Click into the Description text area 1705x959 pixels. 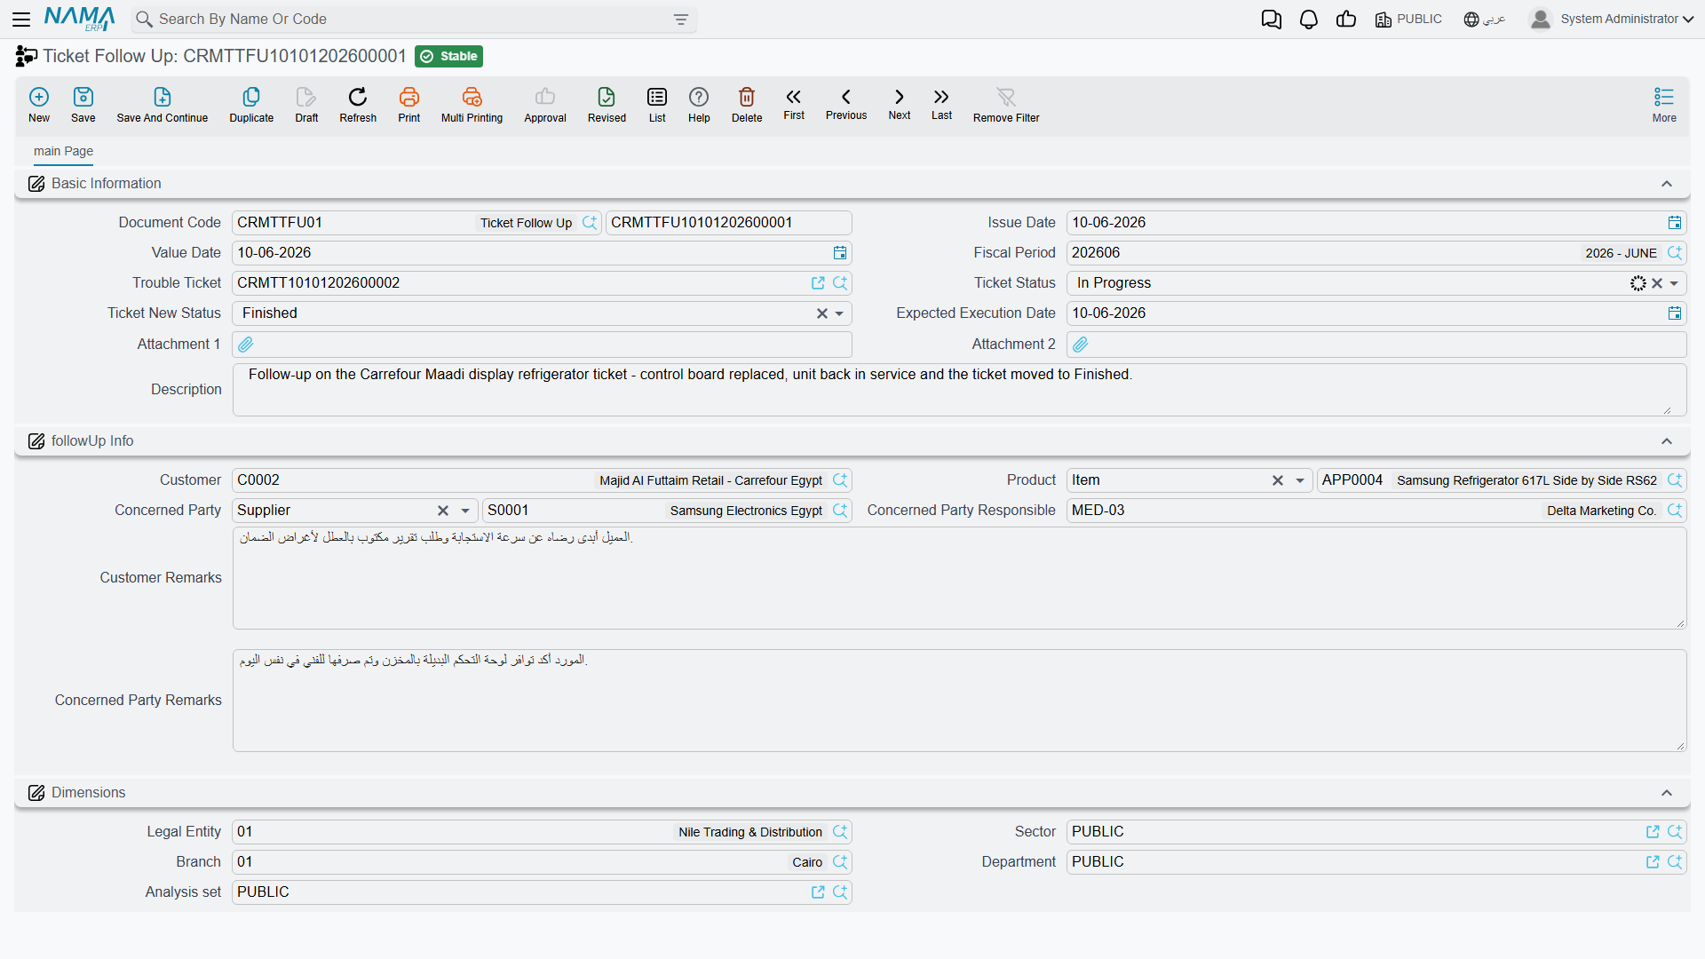pyautogui.click(x=959, y=390)
